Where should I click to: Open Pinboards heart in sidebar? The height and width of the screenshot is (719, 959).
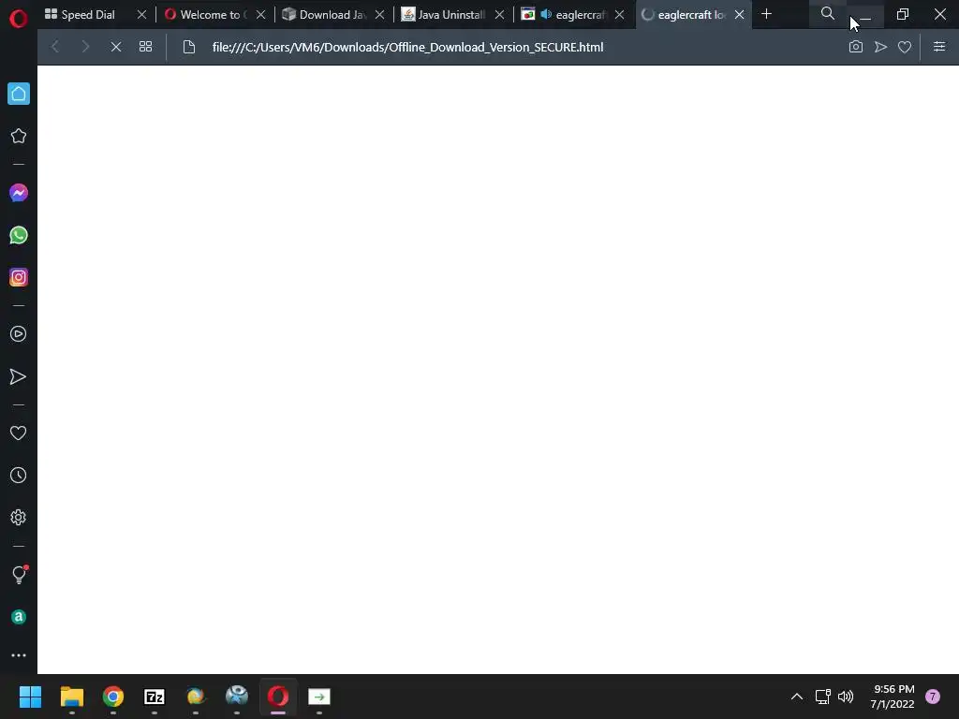tap(19, 433)
